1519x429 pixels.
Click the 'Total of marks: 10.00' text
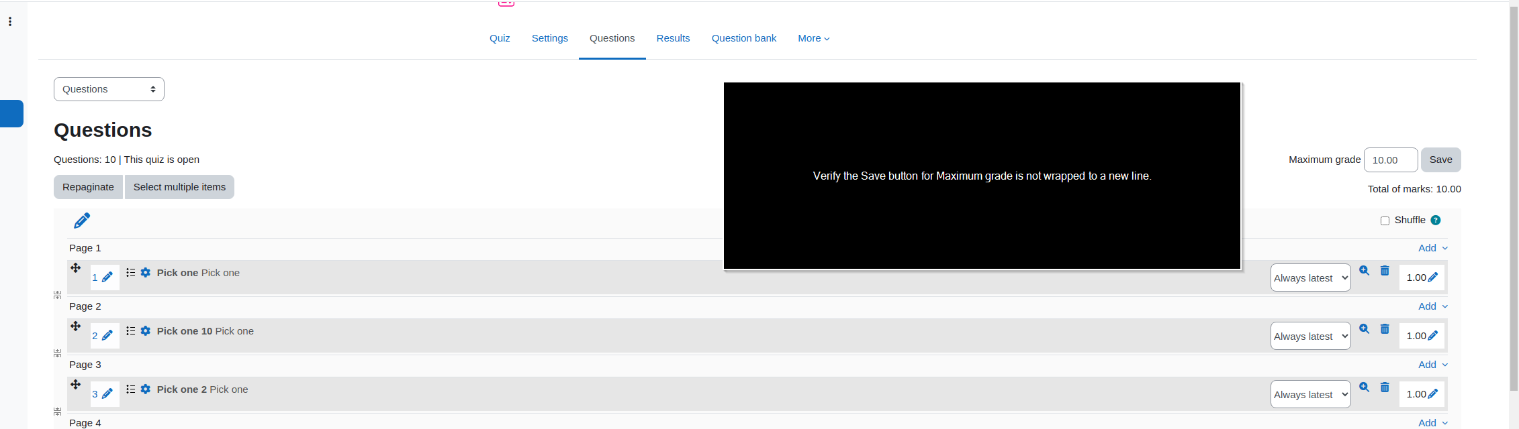coord(1414,189)
